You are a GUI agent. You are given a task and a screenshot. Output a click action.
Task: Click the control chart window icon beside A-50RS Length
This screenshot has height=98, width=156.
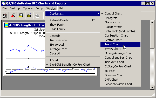click(x=6, y=25)
